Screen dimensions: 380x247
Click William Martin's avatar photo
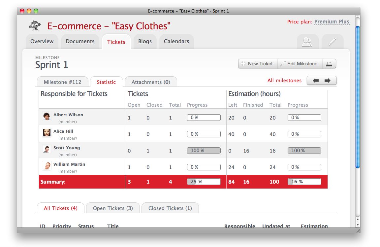coord(47,165)
